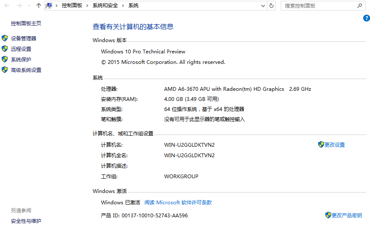Click WORKGROUP value

point(181,177)
